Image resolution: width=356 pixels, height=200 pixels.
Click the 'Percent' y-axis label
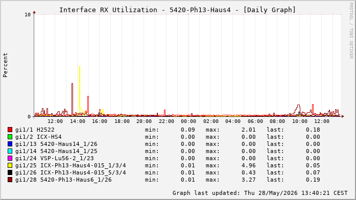click(5, 65)
